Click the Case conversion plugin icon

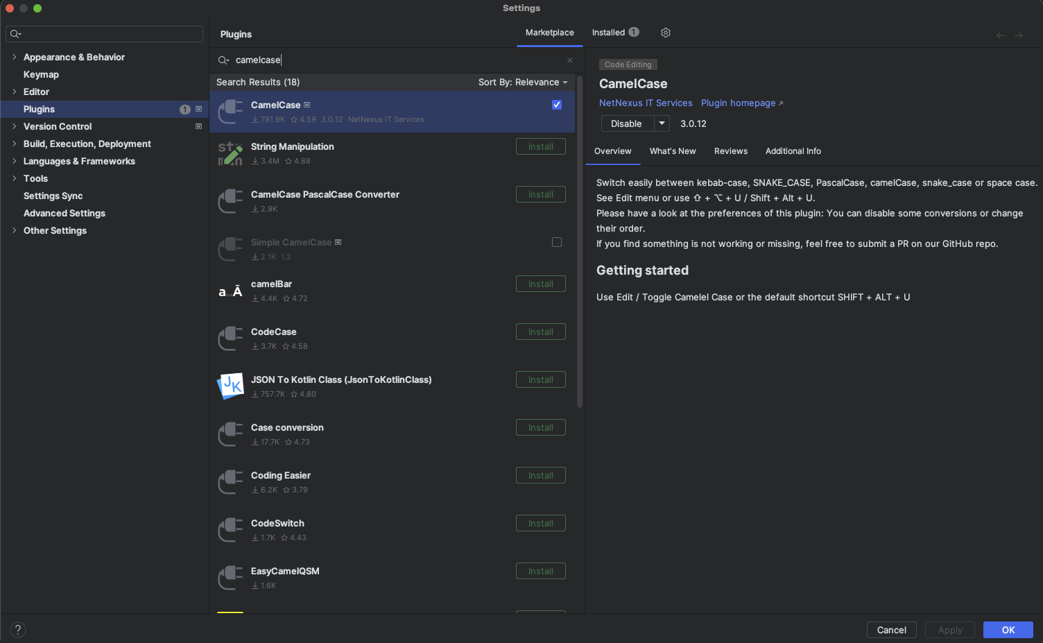(x=230, y=434)
